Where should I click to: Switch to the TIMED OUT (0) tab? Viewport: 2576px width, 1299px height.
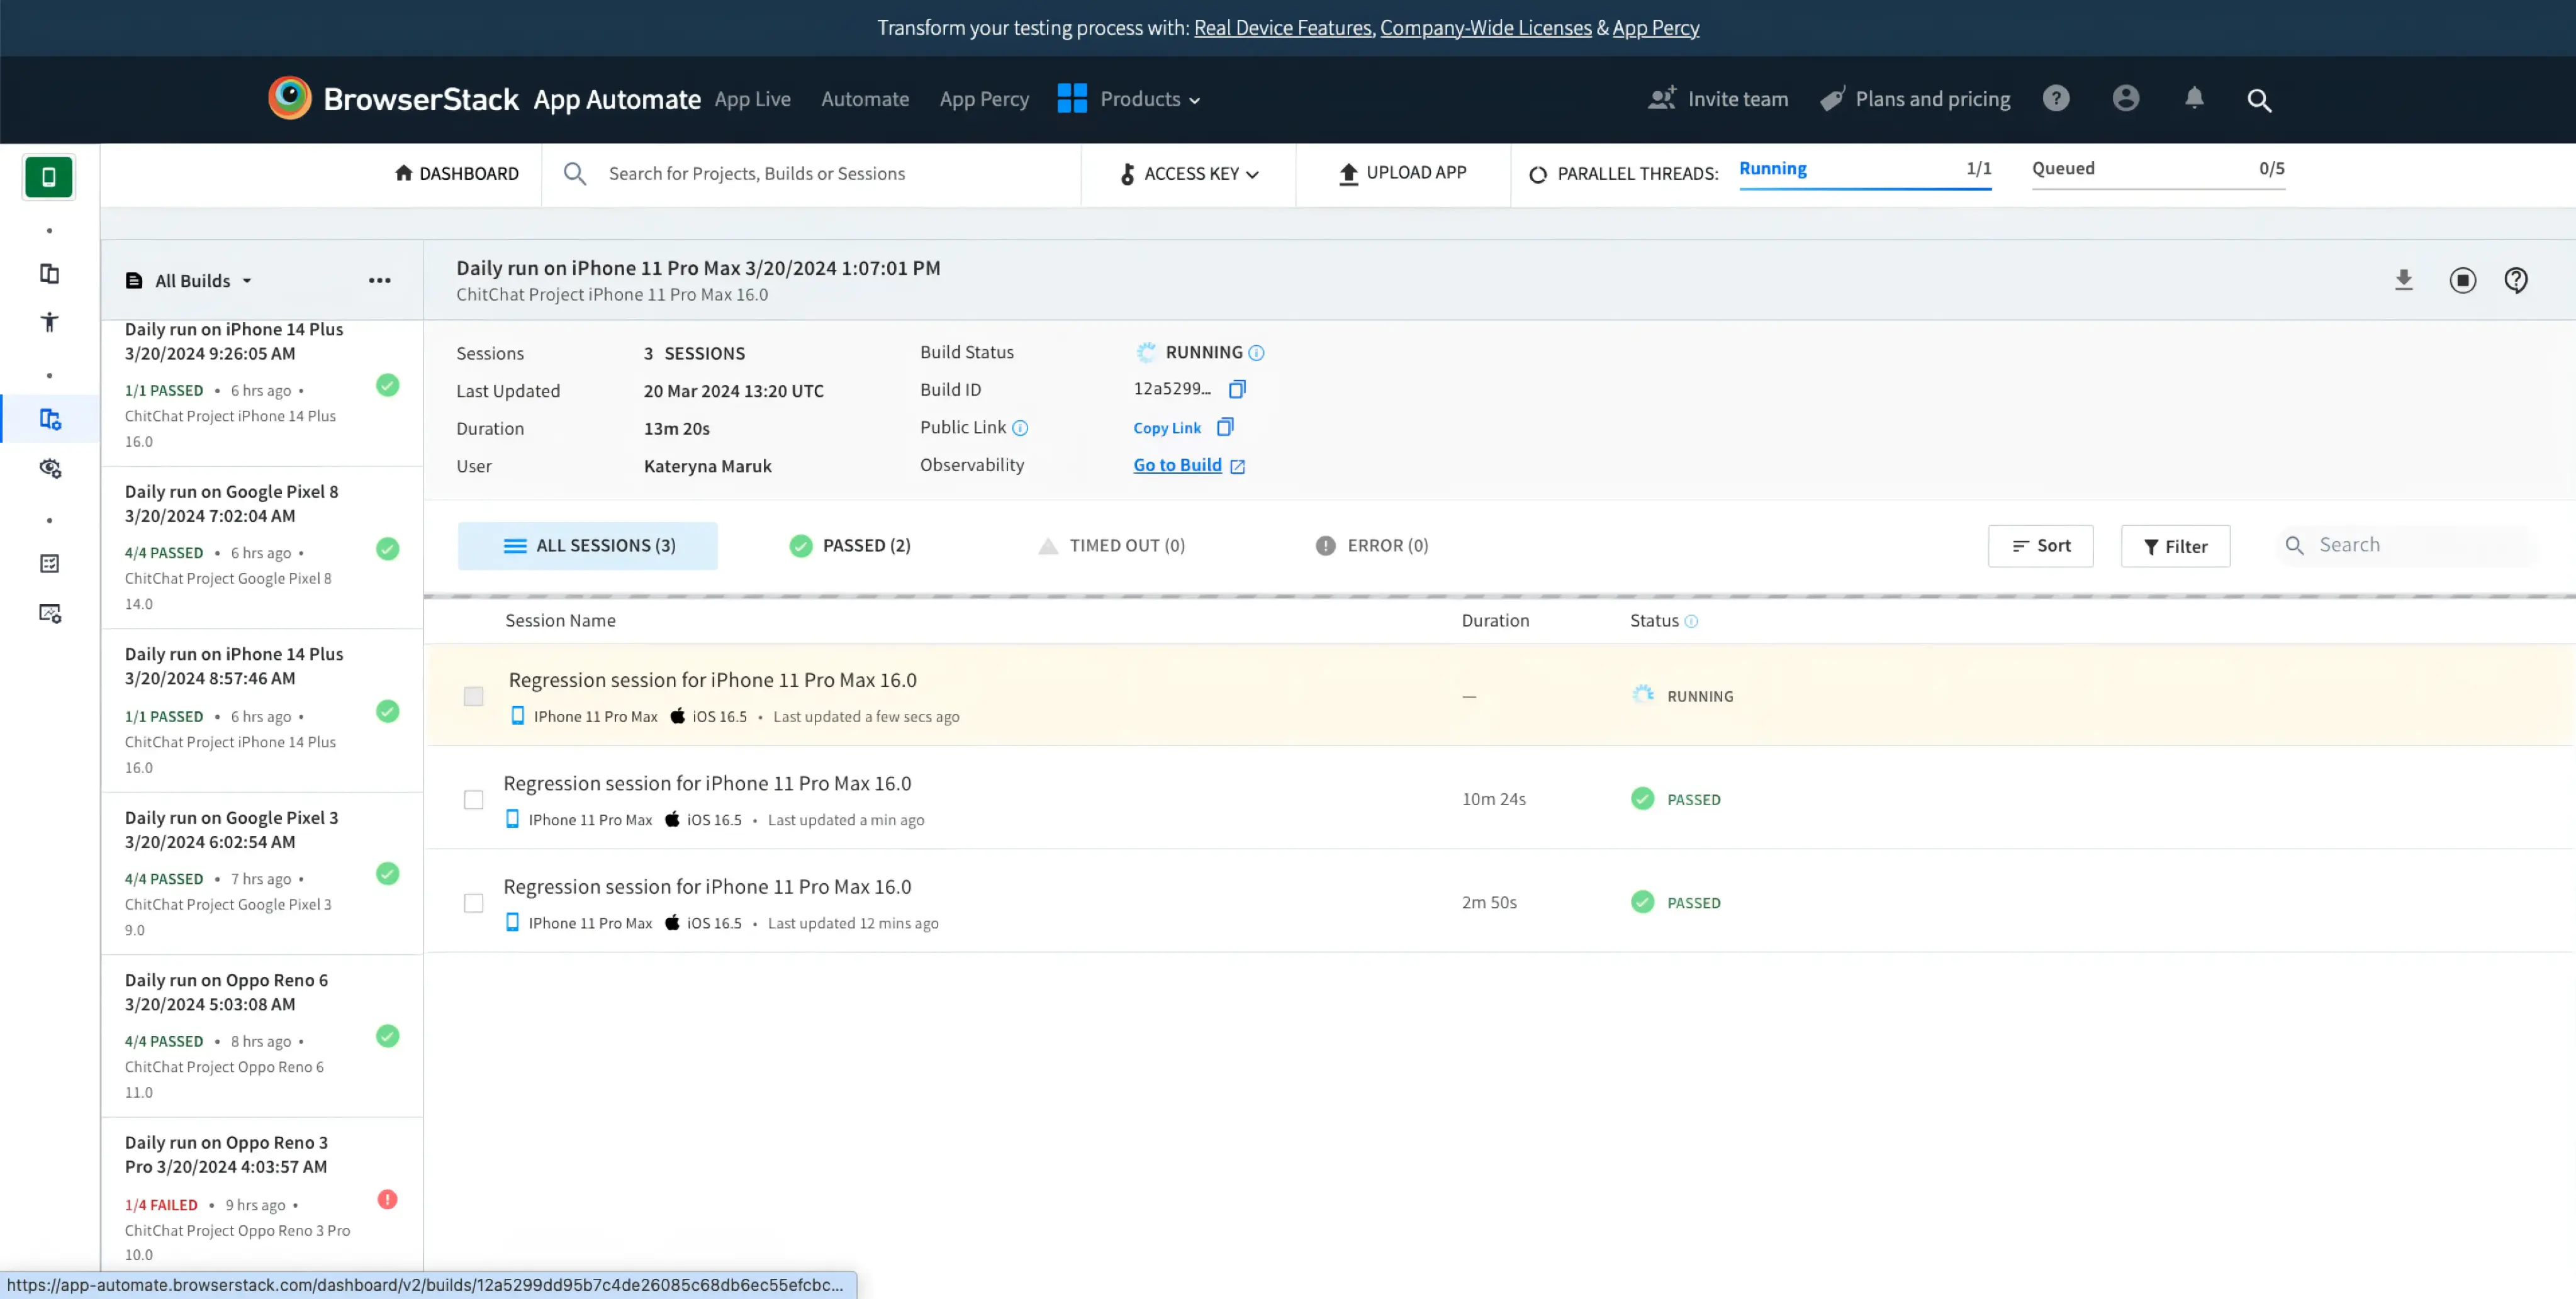click(x=1112, y=546)
